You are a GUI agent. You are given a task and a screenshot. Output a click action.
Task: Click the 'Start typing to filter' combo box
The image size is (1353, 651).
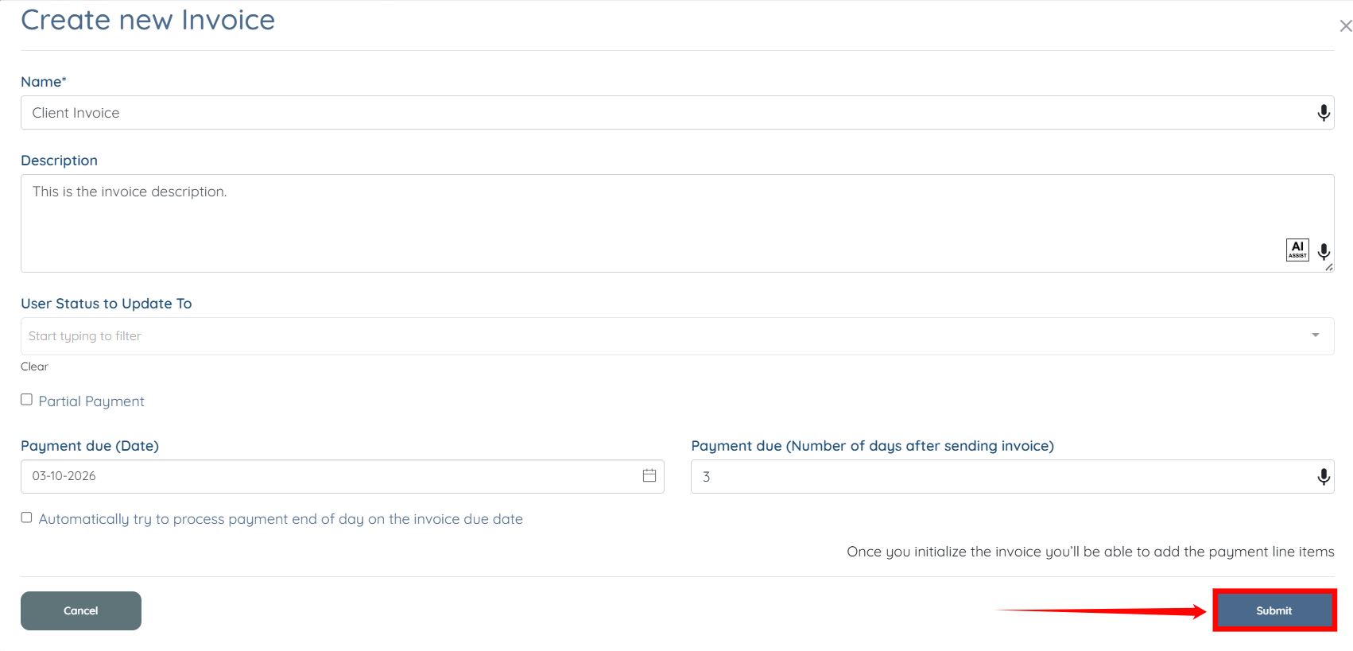tap(636, 336)
